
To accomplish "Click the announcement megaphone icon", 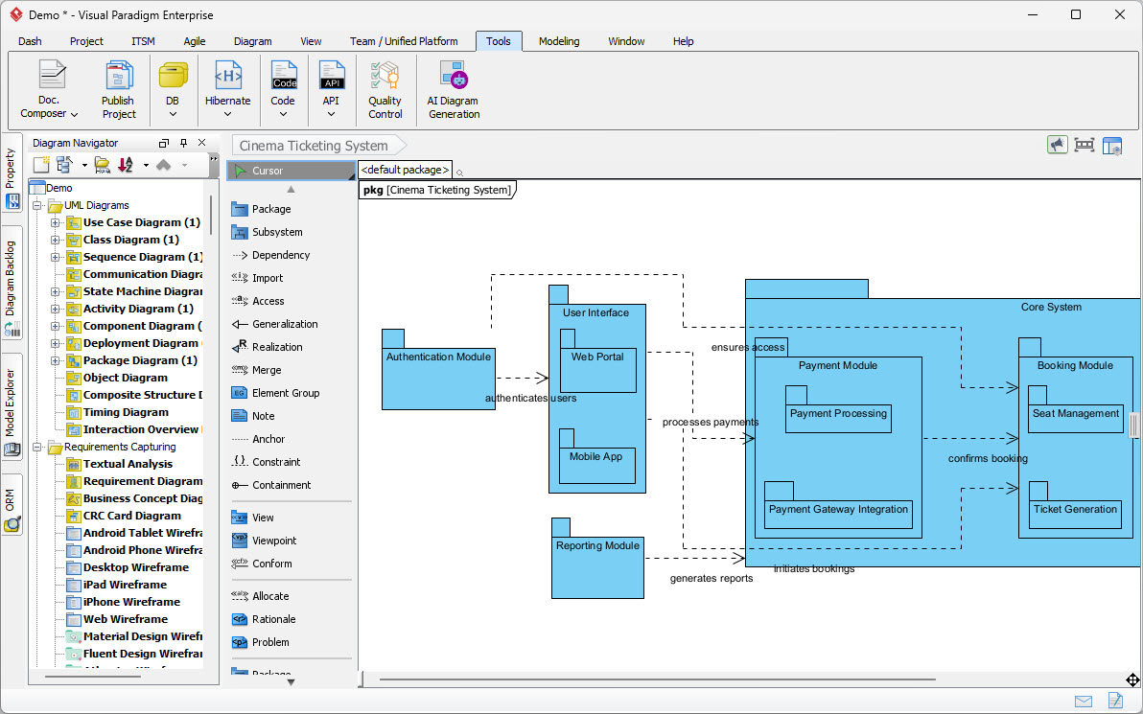I will [x=1058, y=145].
